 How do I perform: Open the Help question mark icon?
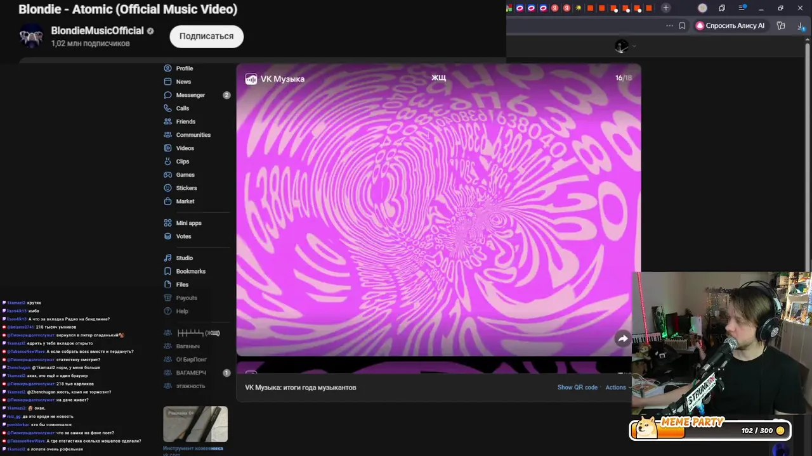(167, 311)
